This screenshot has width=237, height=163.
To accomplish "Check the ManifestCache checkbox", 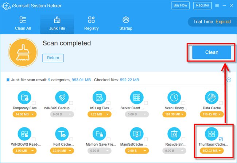I will tap(146, 139).
